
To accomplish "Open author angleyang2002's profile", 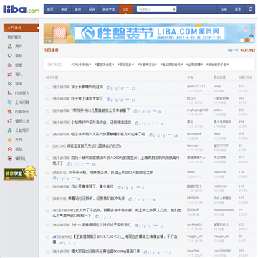I will tap(198, 110).
